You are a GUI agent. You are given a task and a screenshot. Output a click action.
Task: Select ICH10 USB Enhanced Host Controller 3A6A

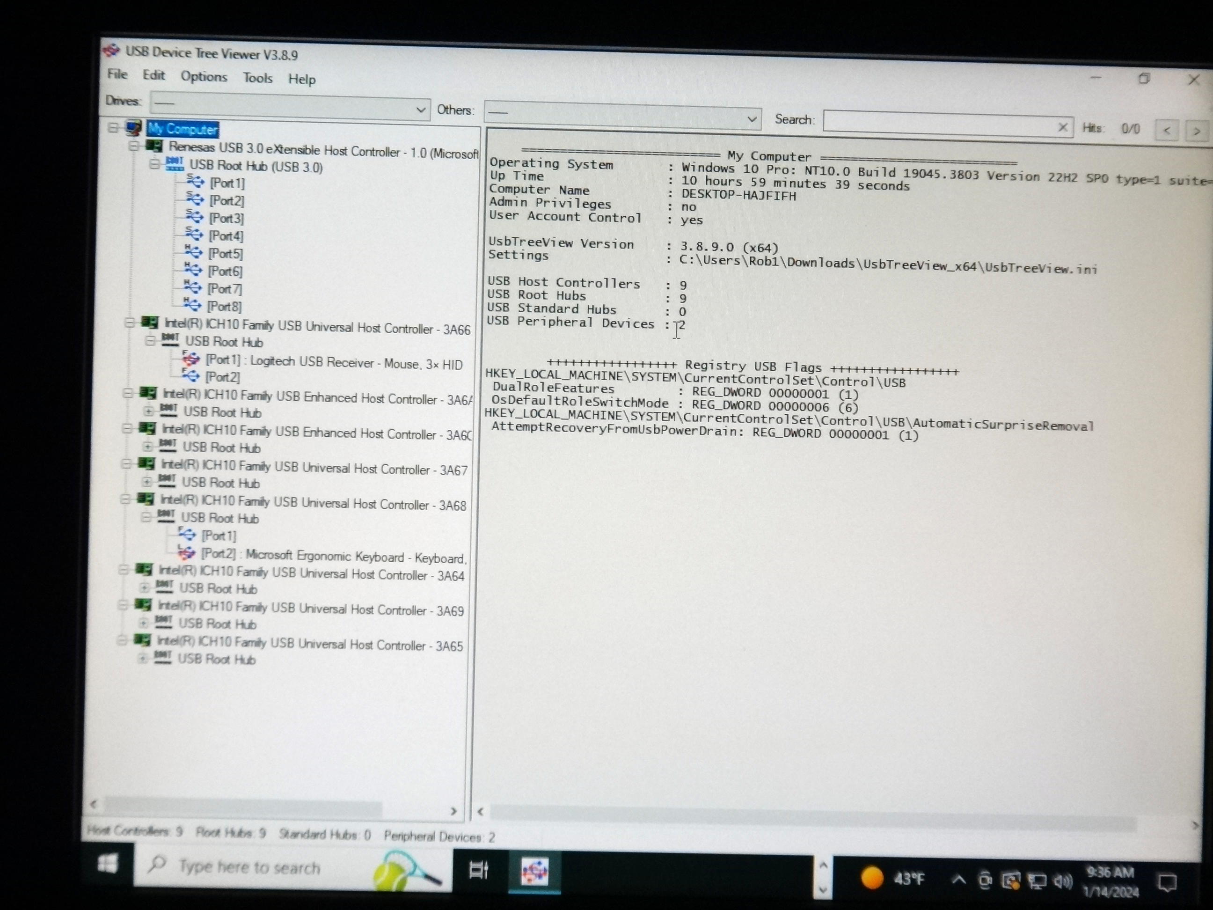(x=317, y=396)
